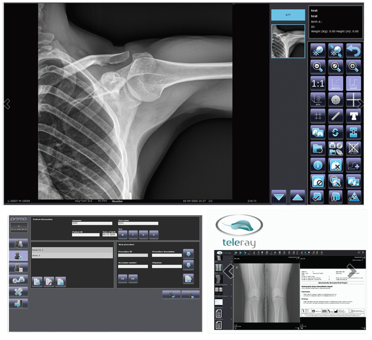Click the undo arrow icon
This screenshot has height=340, width=372.
click(353, 50)
